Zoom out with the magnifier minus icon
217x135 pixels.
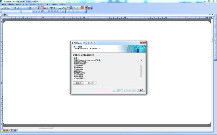[77, 8]
